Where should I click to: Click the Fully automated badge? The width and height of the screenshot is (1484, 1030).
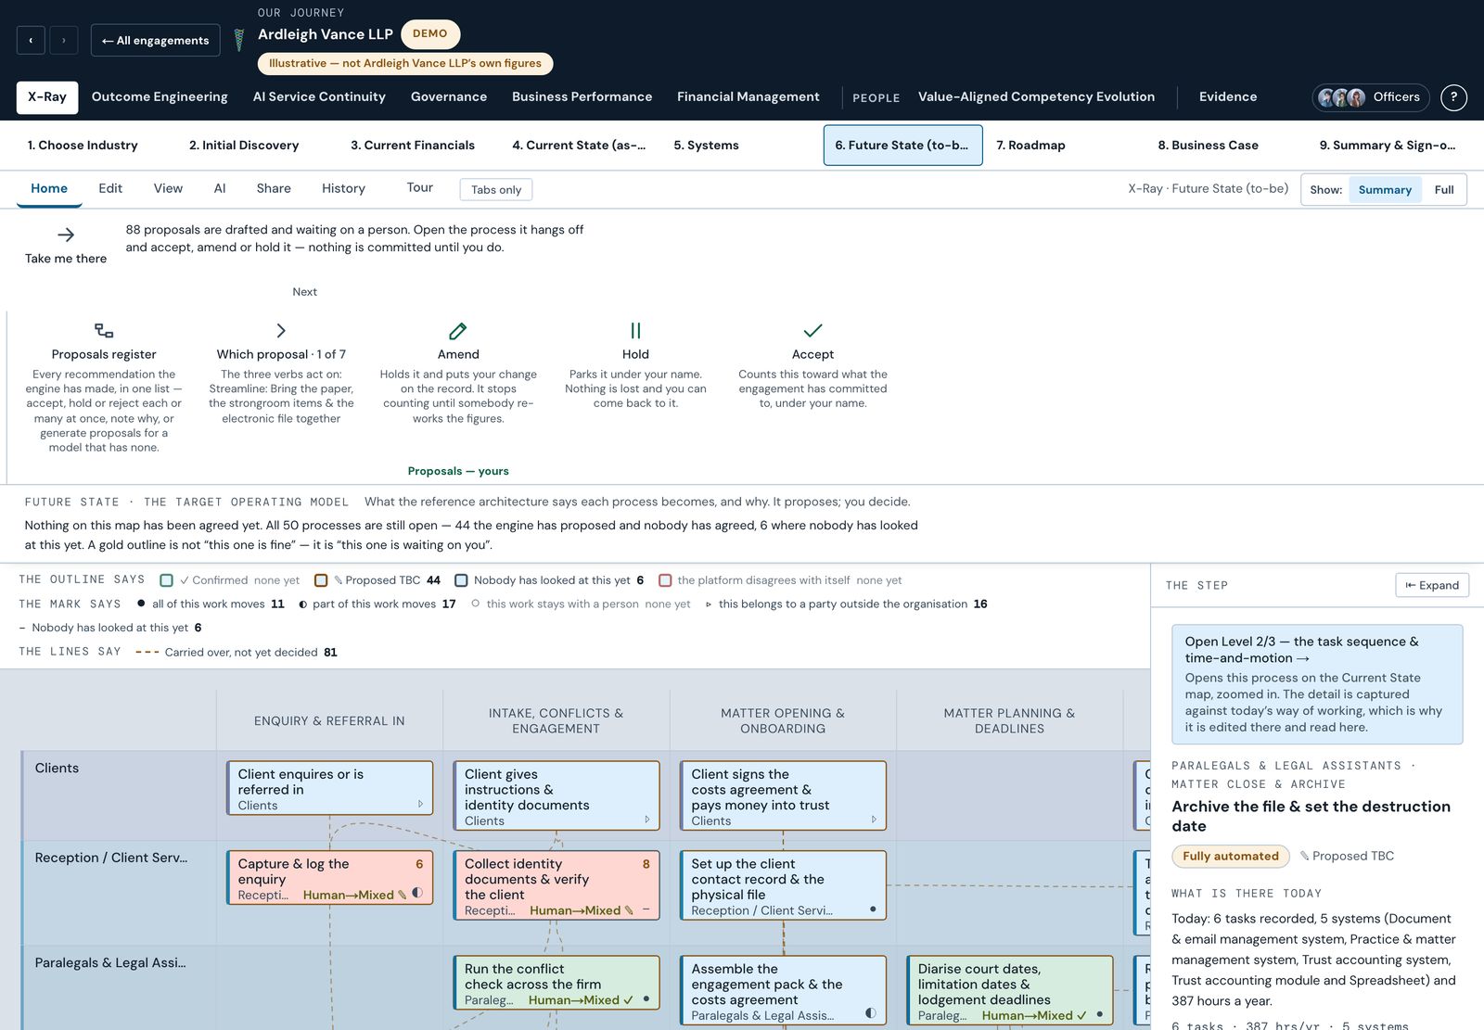point(1231,856)
